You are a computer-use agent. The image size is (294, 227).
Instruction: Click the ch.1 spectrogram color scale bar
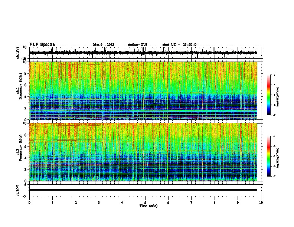[x=269, y=95]
